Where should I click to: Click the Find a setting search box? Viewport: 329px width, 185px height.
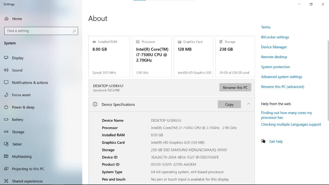tap(41, 31)
